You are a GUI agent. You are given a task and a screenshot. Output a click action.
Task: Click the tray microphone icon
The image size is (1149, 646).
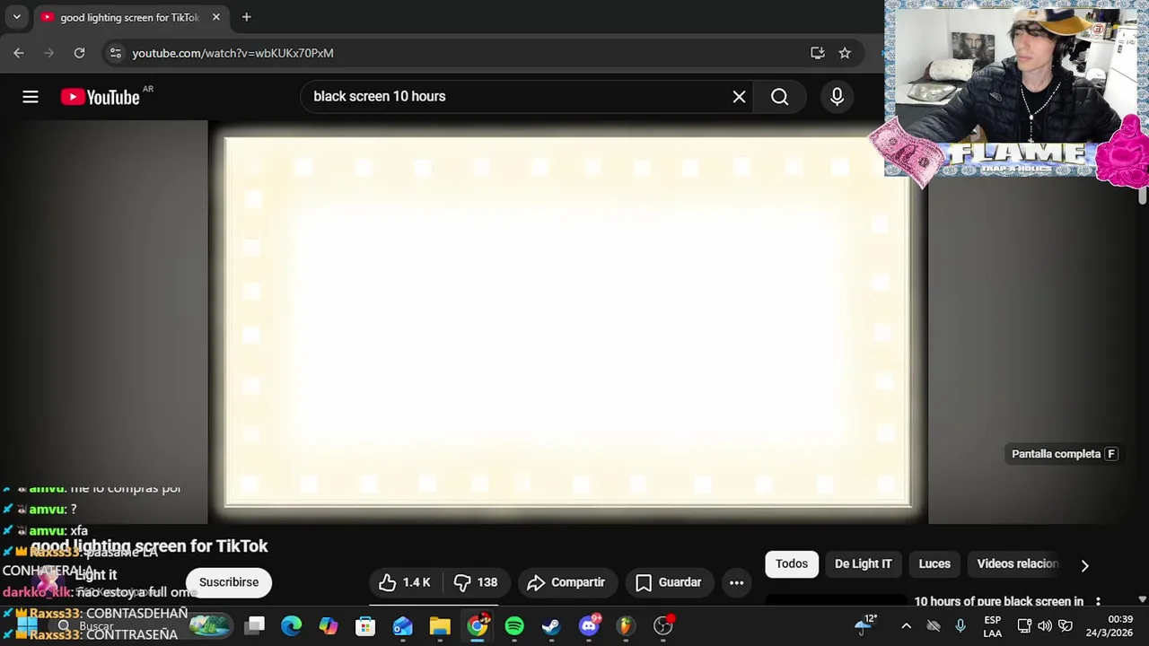tap(960, 625)
